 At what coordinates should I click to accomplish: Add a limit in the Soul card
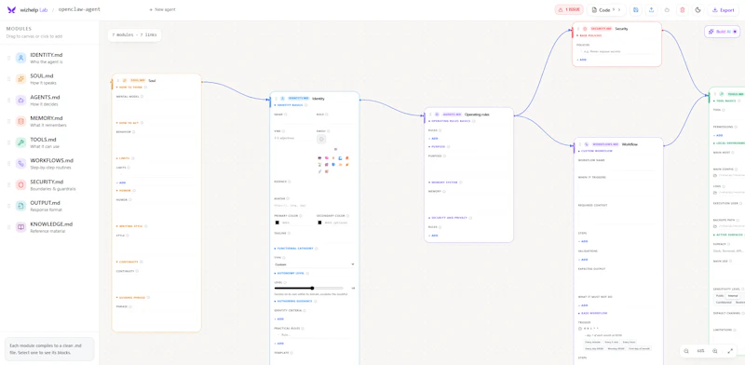coord(121,182)
